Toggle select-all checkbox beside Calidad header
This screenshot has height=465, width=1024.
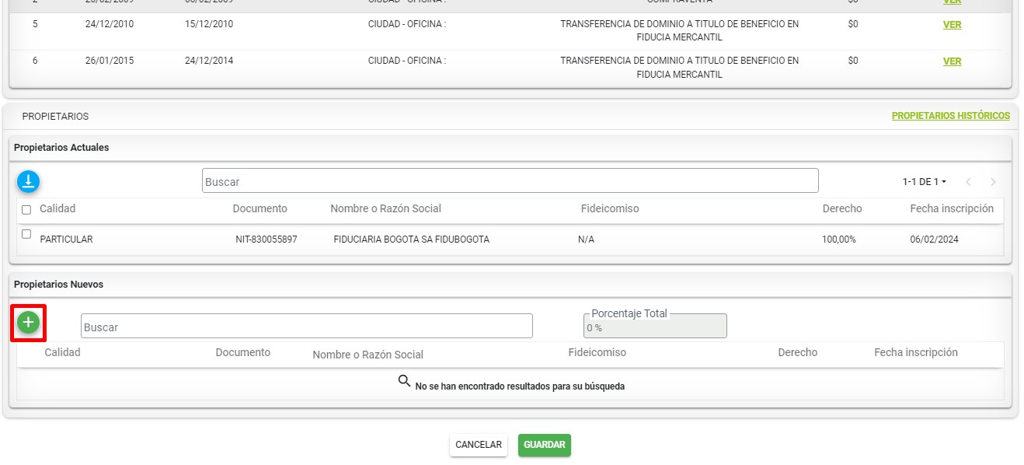[x=26, y=210]
